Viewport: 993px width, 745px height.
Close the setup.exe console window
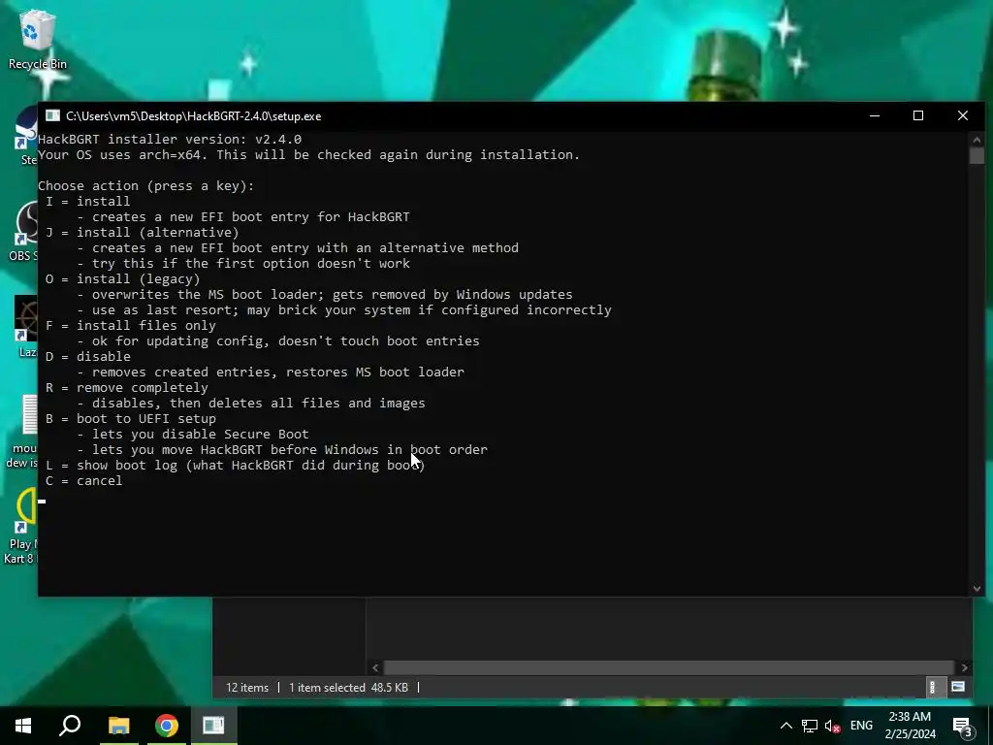963,116
